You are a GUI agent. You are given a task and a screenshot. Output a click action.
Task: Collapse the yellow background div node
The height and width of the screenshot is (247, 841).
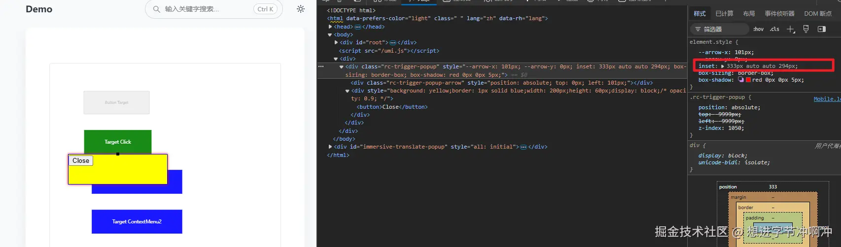347,91
